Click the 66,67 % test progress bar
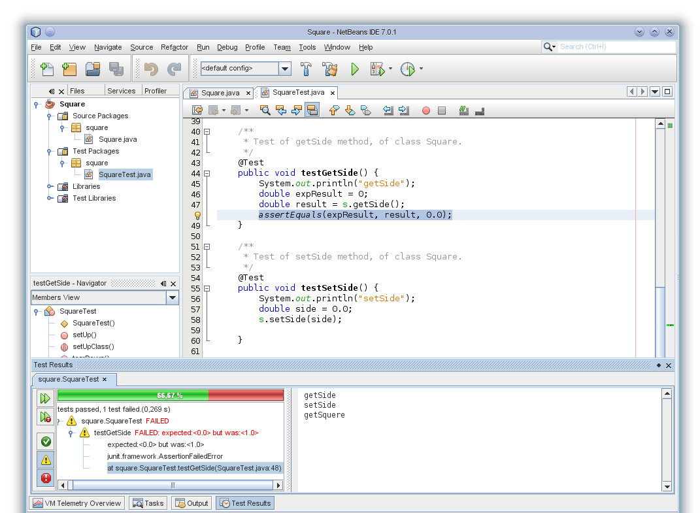This screenshot has width=700, height=513. coord(170,395)
